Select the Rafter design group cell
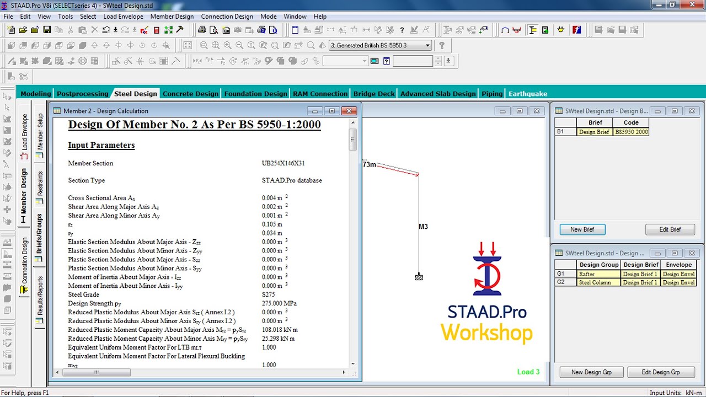The image size is (706, 397). 598,274
